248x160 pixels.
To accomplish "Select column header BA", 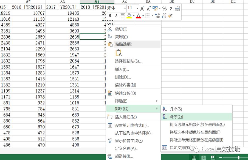I will (148, 2).
